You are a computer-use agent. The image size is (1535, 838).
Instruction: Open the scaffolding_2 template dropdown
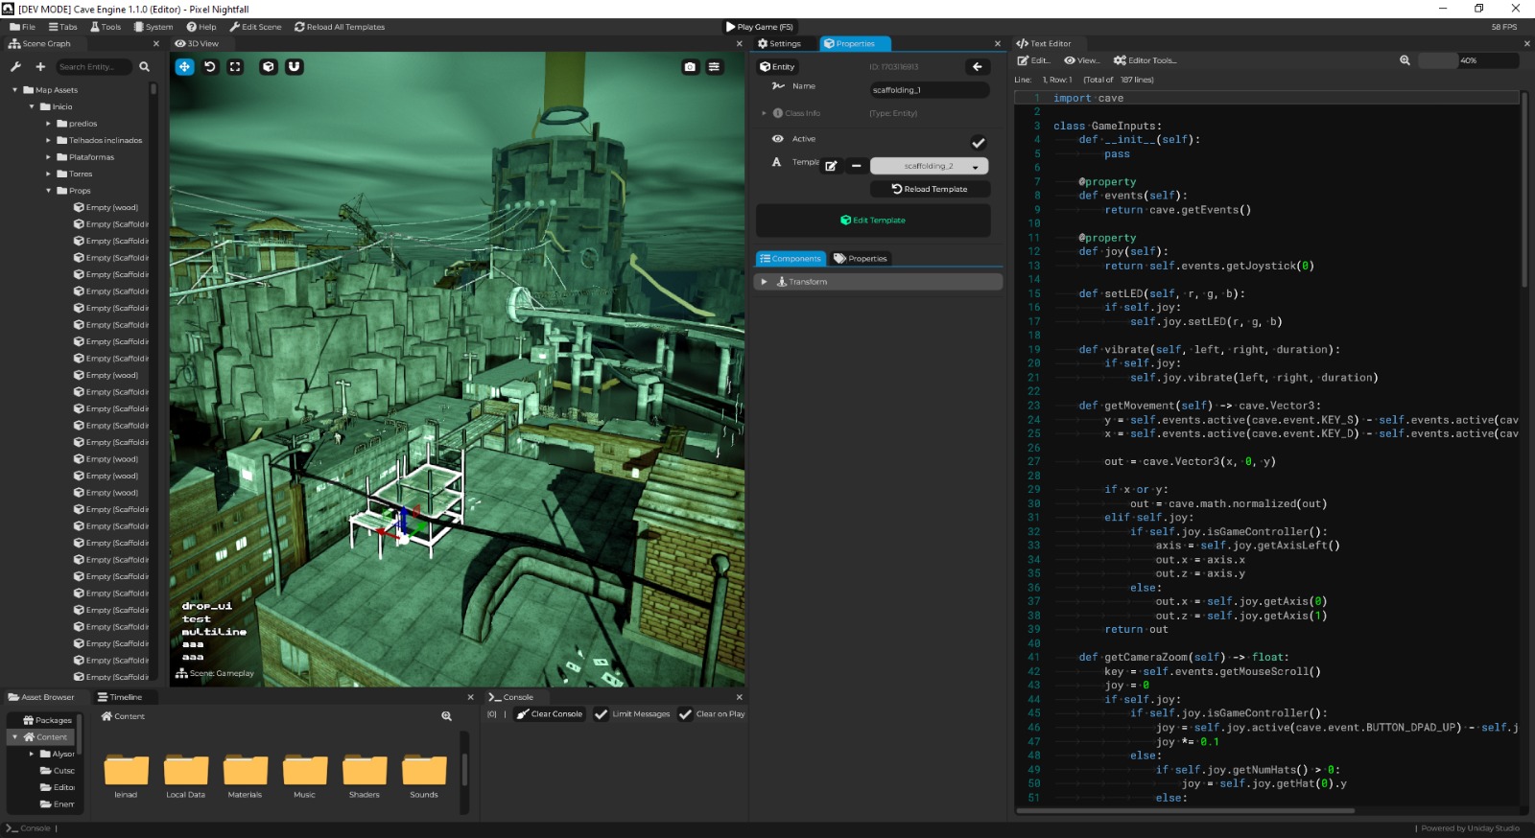coord(929,166)
